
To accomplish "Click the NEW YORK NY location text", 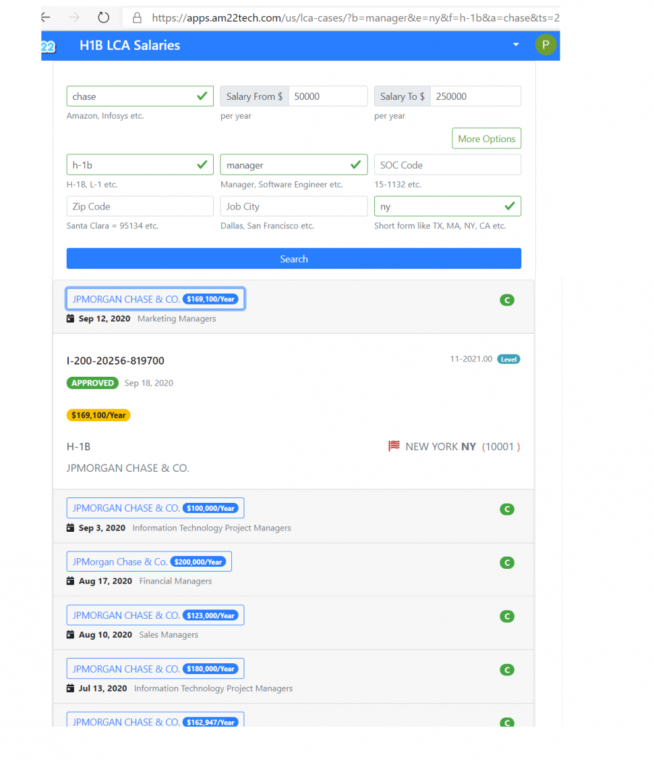I will pyautogui.click(x=440, y=446).
